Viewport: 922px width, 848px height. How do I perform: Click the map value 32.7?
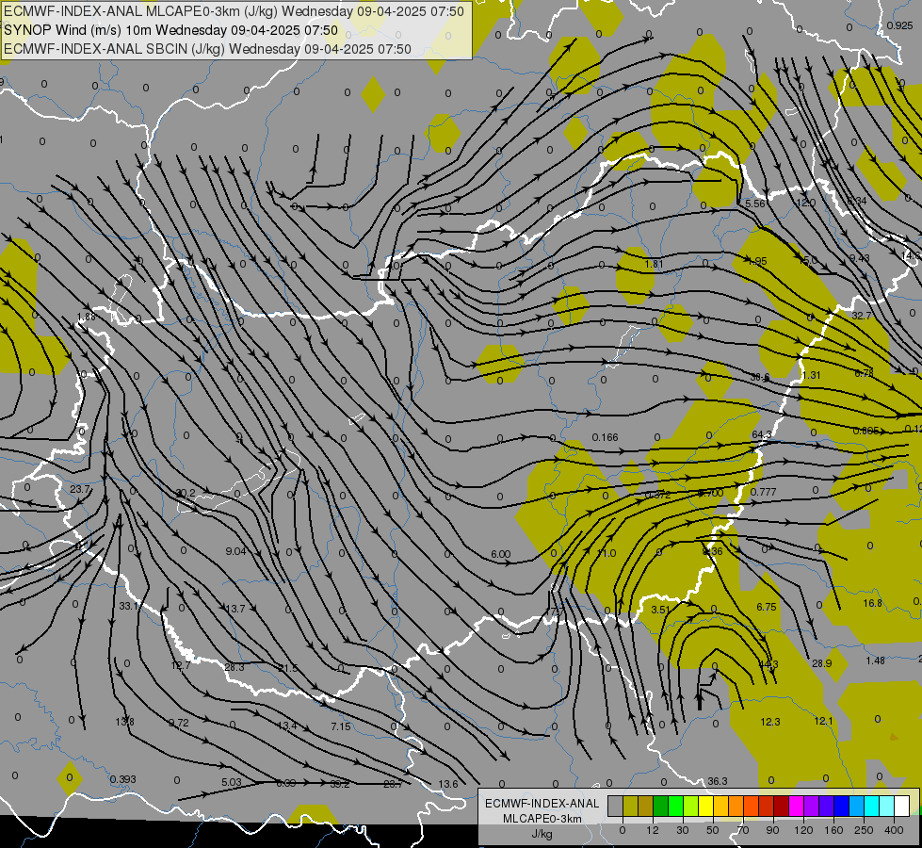point(862,316)
